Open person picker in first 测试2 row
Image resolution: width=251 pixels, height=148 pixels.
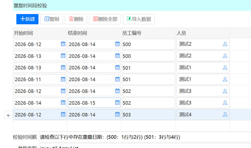click(x=225, y=44)
